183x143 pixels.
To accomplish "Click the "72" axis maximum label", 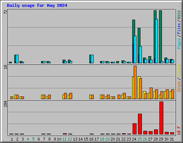I will (x=5, y=12).
